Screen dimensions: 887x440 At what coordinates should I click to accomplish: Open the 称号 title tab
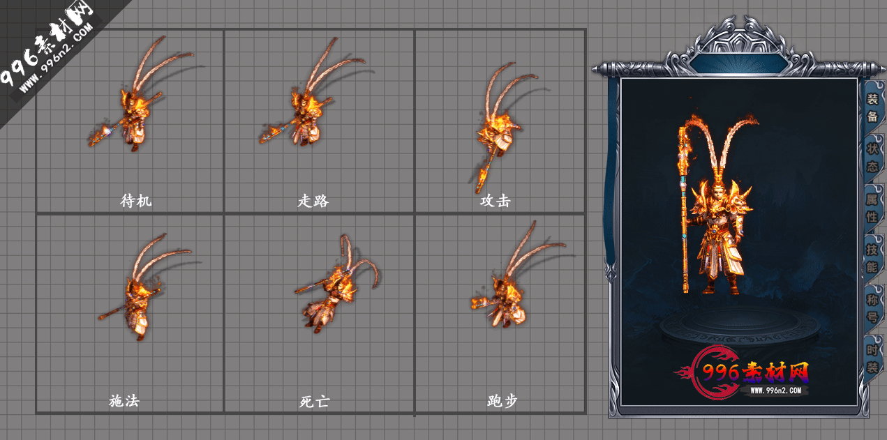[872, 308]
